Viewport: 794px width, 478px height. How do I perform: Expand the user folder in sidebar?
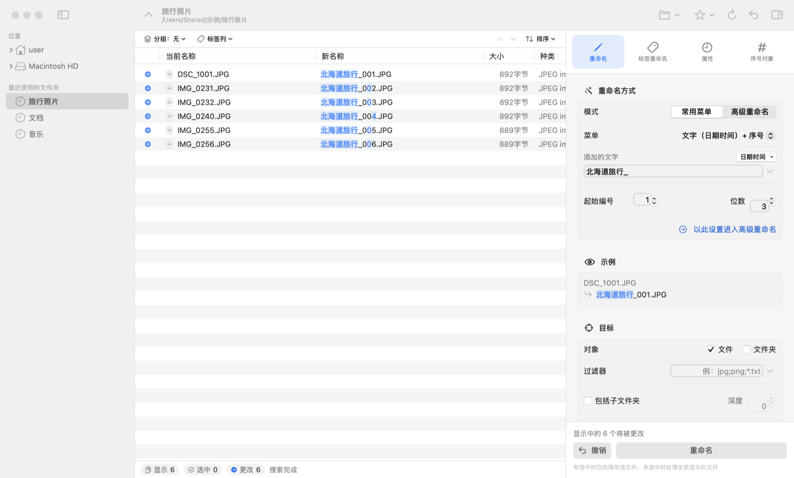coord(11,50)
